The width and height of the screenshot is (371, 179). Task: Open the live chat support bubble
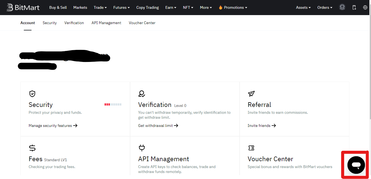(356, 165)
